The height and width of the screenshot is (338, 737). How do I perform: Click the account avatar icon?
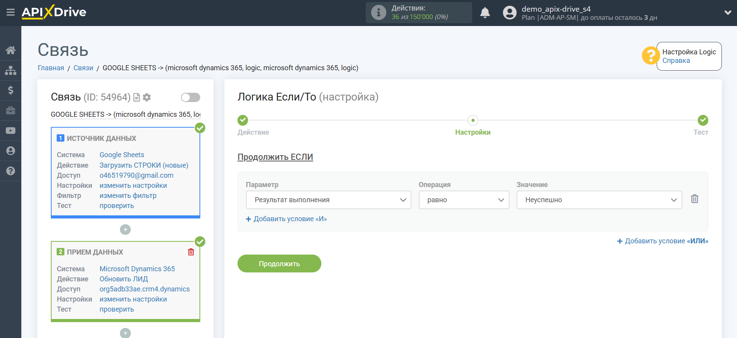(x=510, y=12)
